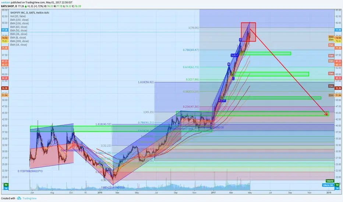The width and height of the screenshot is (343, 202).
Task: Click the dark red 55.39 tag on right axis
Action: 338,88
